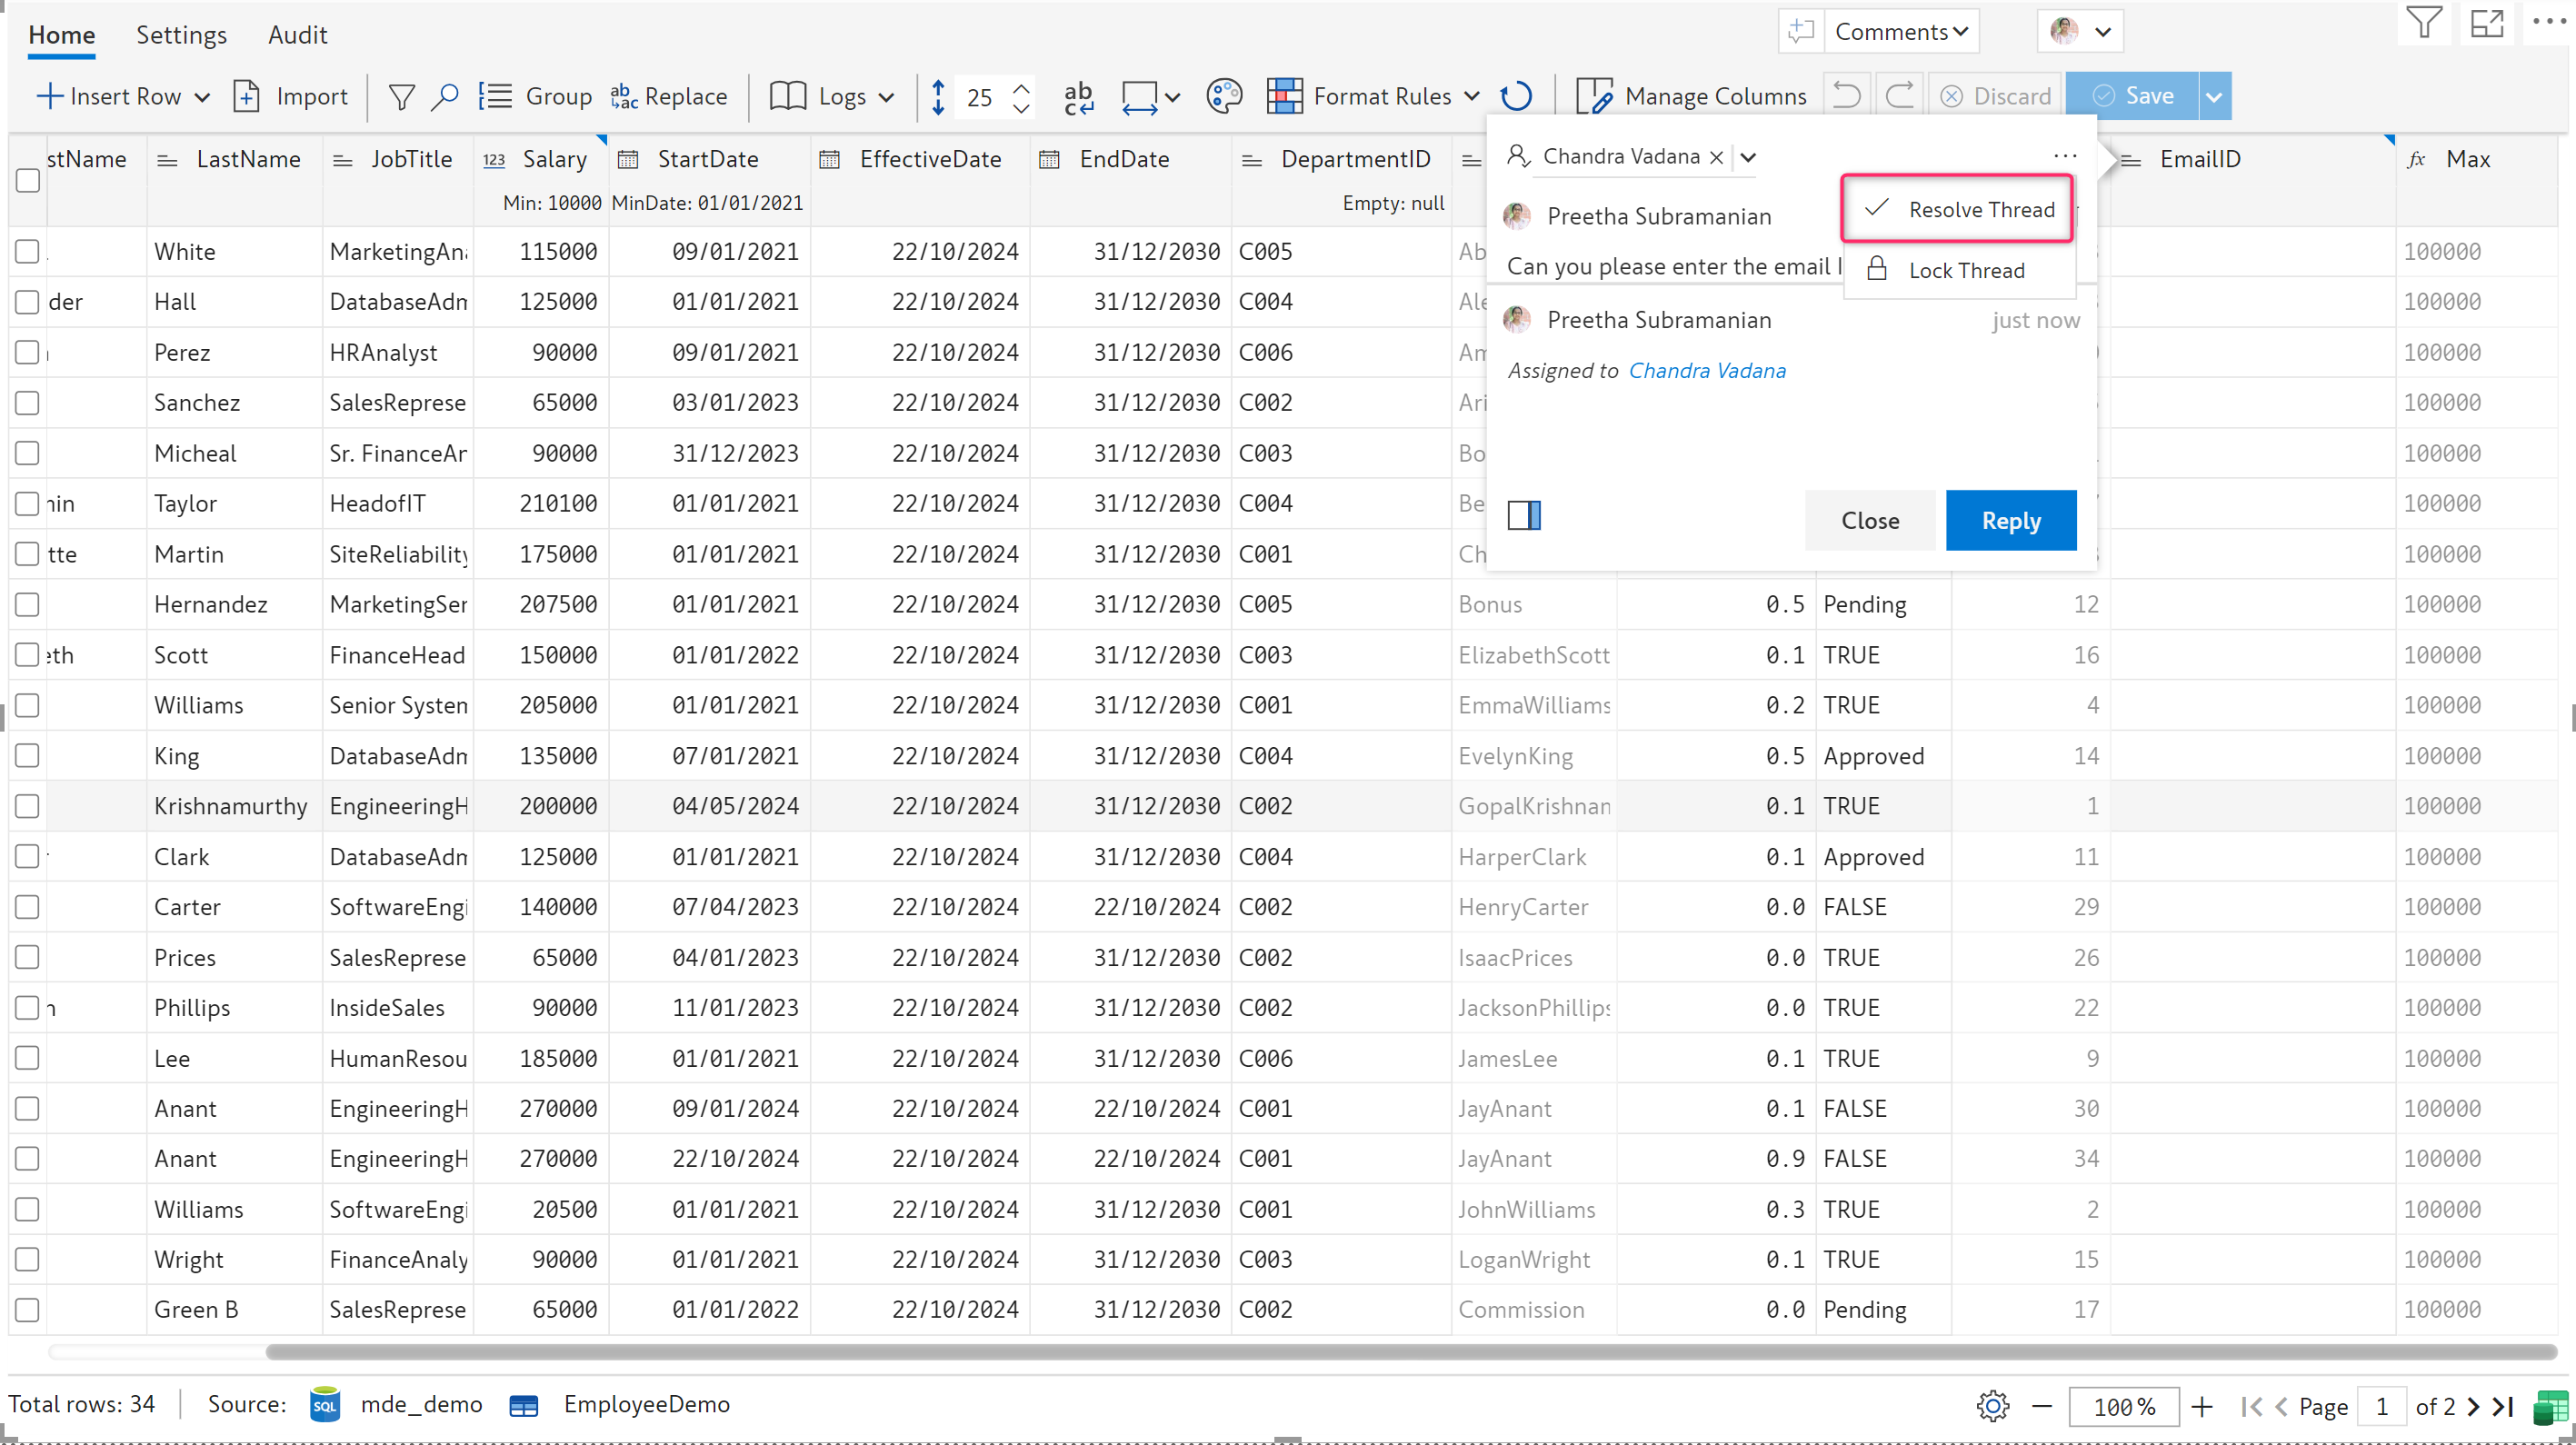Select the Krishnamurthy row checkbox
Viewport: 2576px width, 1445px height.
point(28,807)
